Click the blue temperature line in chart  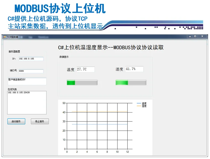coord(99,124)
